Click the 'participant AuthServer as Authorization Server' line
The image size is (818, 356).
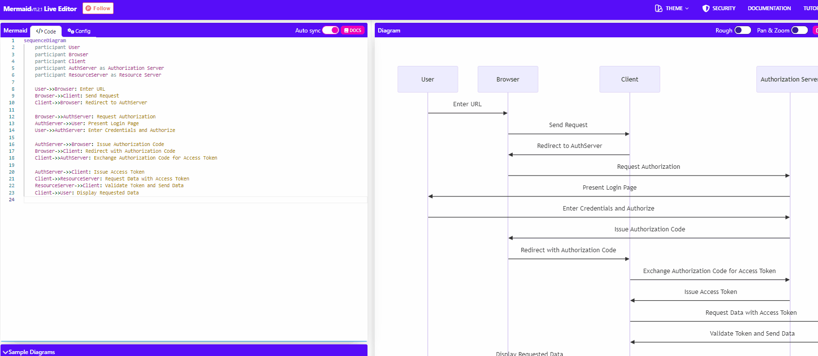tap(99, 68)
